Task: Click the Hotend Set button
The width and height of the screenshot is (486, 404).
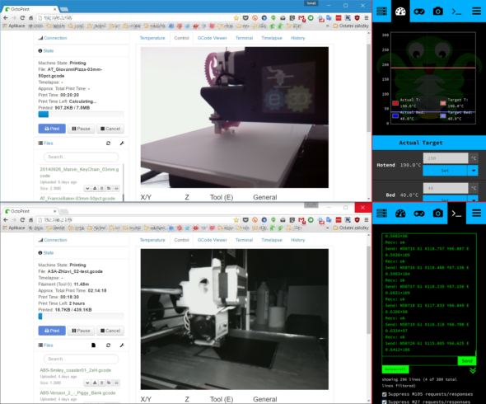Action: (445, 171)
